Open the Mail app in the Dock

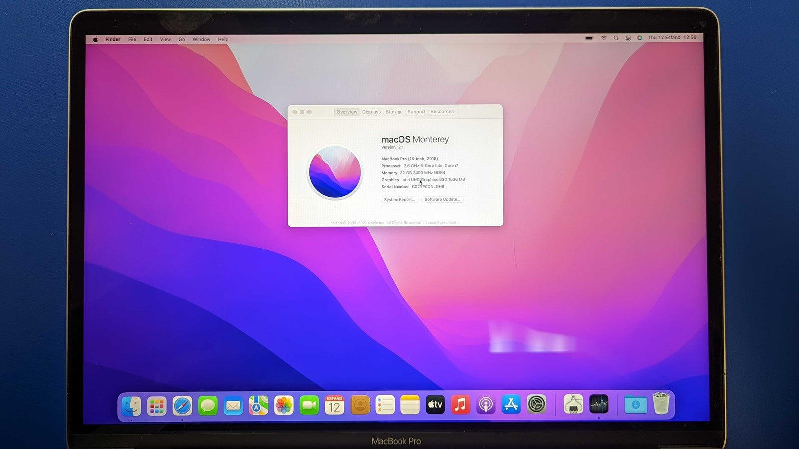point(233,406)
